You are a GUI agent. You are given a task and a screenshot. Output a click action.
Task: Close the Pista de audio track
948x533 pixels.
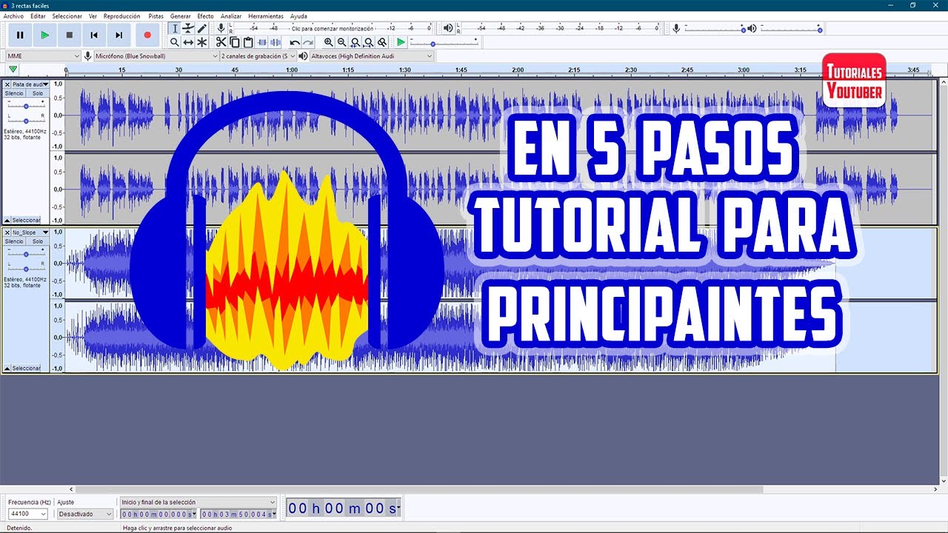click(7, 84)
